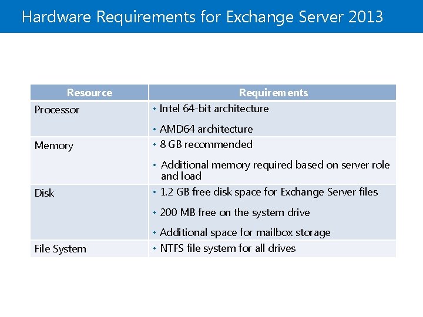
Task: Select the 'Disk' row label
Action: click(44, 193)
